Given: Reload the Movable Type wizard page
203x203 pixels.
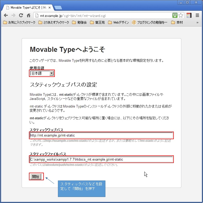Looking at the screenshot, I should [21, 15].
